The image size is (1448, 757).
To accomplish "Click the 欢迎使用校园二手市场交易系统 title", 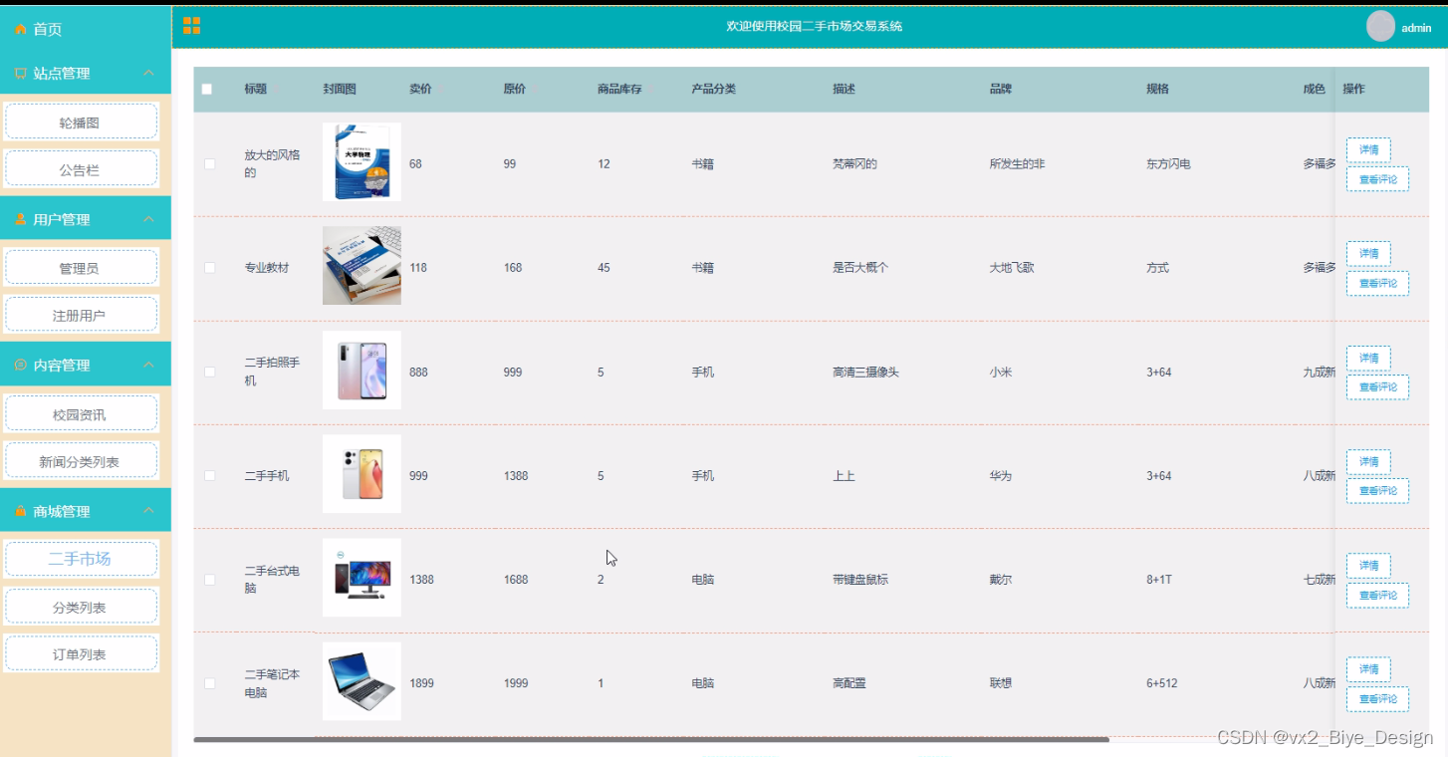I will tap(814, 27).
